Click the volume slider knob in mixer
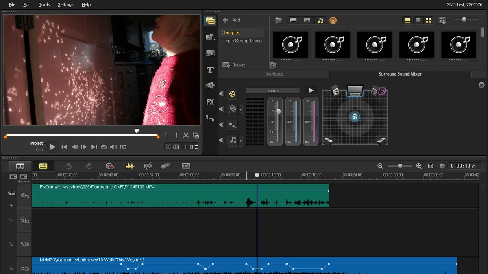This screenshot has height=274, width=488. [279, 111]
